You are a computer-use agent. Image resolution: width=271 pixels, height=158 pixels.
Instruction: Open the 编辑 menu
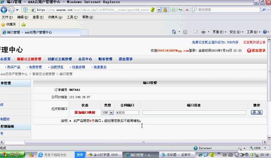pos(23,17)
